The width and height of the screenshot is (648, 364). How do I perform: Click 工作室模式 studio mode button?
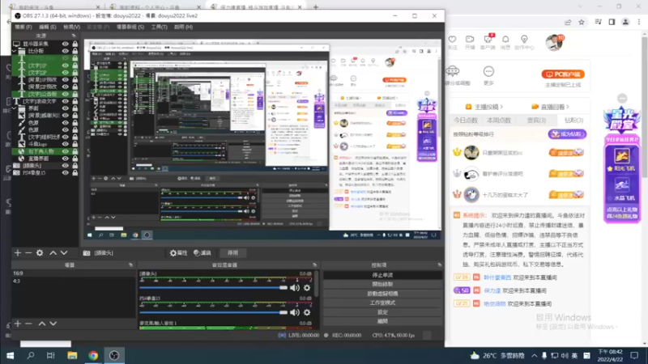382,303
